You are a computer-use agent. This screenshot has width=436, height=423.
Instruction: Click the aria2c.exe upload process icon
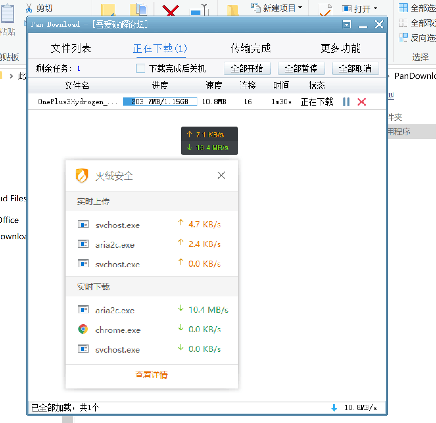click(x=83, y=244)
